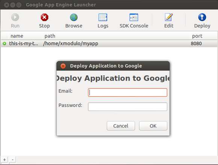Click the Deploy upload icon
This screenshot has height=165, width=218.
click(x=202, y=17)
